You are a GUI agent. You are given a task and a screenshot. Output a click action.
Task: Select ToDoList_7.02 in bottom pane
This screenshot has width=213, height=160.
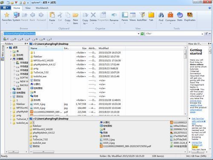(39, 140)
